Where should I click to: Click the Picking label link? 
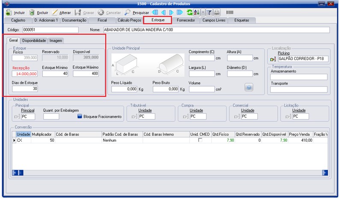click(x=283, y=53)
